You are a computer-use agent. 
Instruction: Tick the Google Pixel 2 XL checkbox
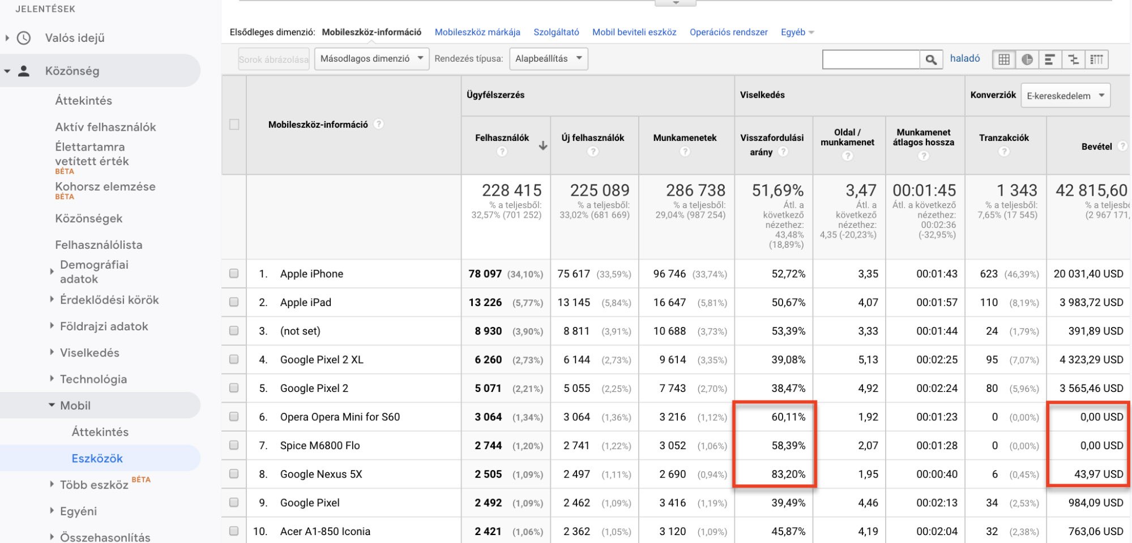pyautogui.click(x=234, y=359)
